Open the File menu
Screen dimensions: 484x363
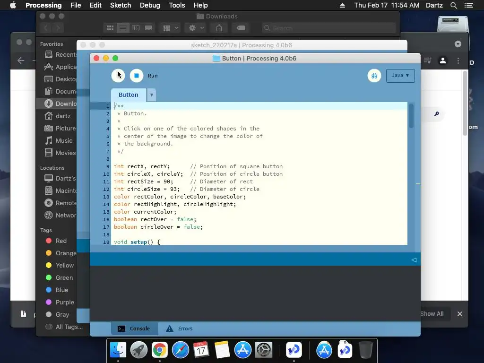click(76, 5)
